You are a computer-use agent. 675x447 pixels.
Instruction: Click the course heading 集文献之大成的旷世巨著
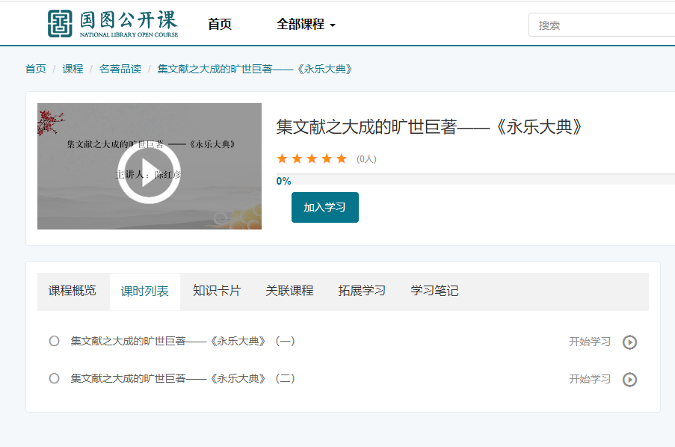(x=429, y=127)
